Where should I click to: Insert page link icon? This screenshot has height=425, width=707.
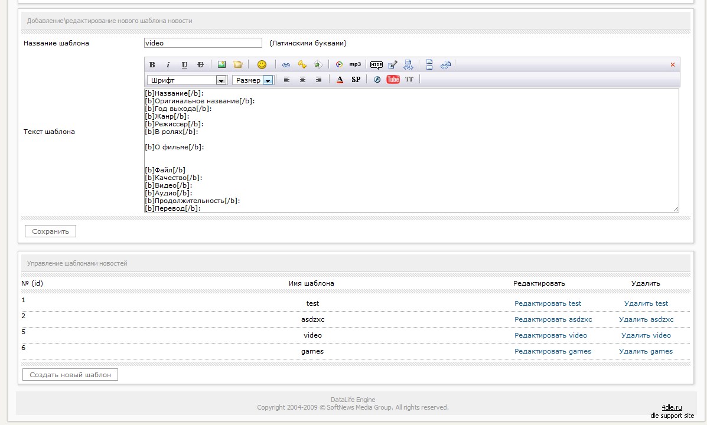pyautogui.click(x=445, y=65)
